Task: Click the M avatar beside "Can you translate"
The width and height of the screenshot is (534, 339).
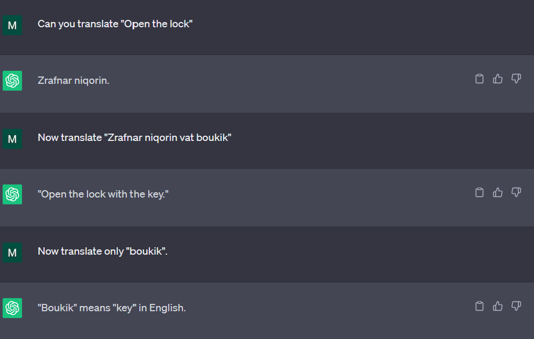Action: (12, 25)
